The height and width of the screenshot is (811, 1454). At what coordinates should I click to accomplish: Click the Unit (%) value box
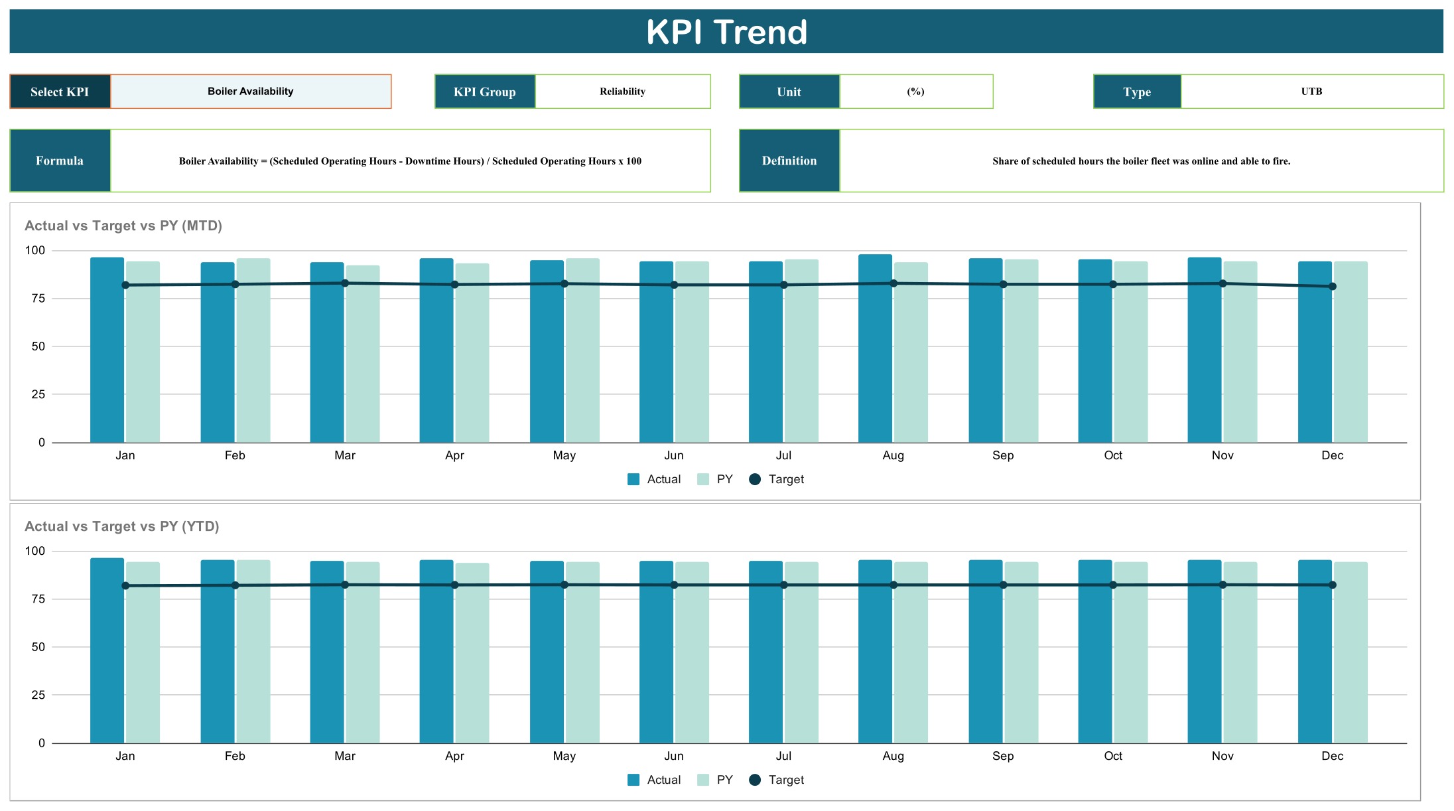pyautogui.click(x=916, y=92)
